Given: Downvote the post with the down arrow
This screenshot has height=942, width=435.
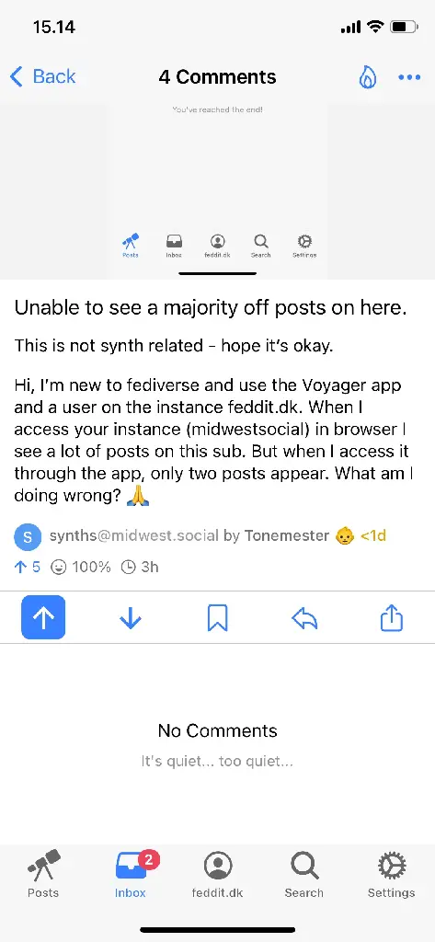Looking at the screenshot, I should tap(131, 617).
